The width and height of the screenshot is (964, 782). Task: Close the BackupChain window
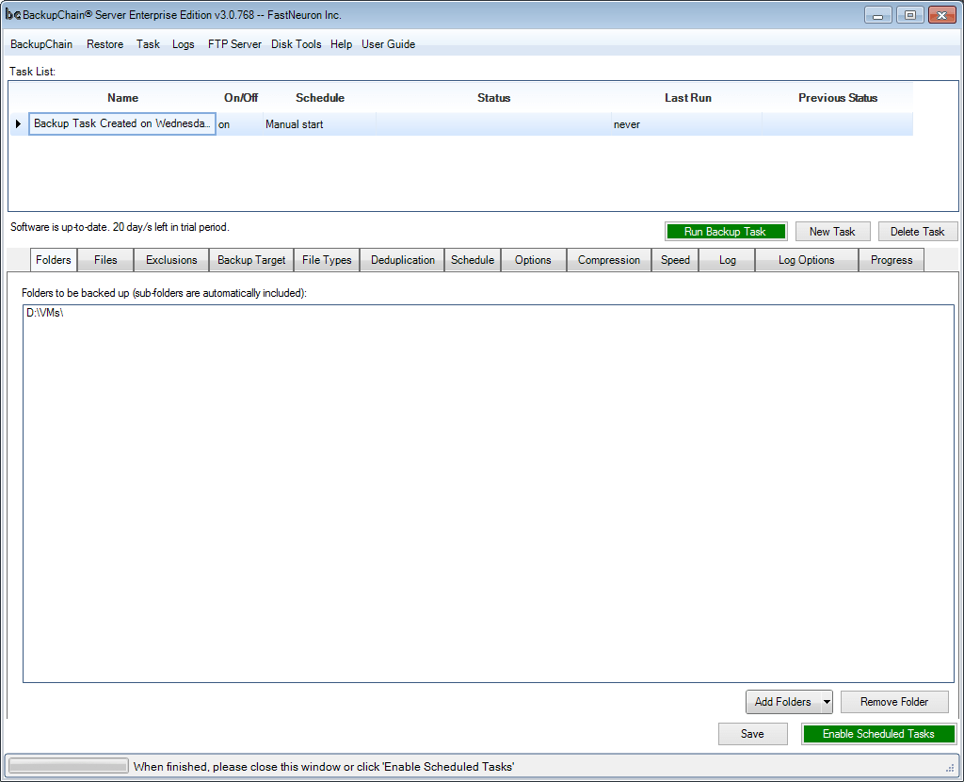(x=941, y=15)
